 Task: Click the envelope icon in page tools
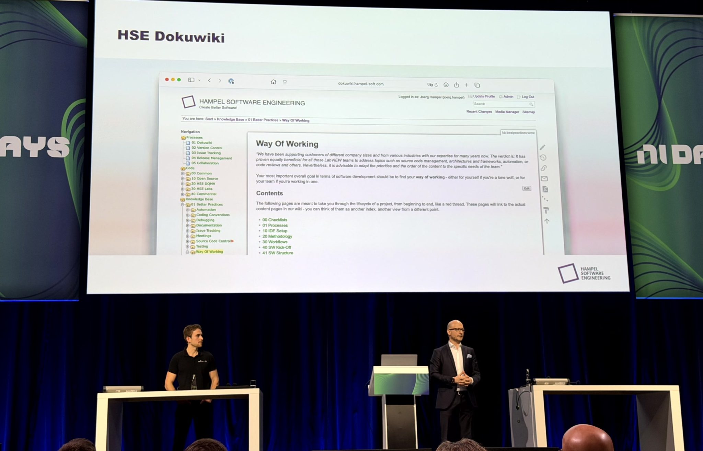[544, 178]
